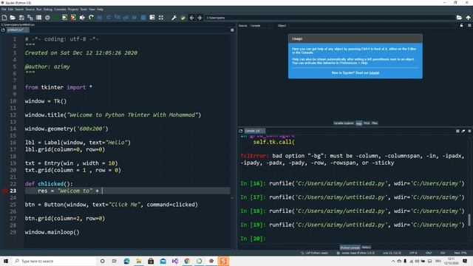
Task: Change to parent directory up arrow
Action: (x=468, y=18)
